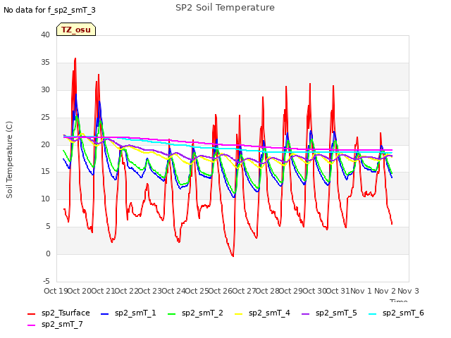Click the Oct 19 x-axis date label
This screenshot has width=451, height=338.
click(56, 291)
